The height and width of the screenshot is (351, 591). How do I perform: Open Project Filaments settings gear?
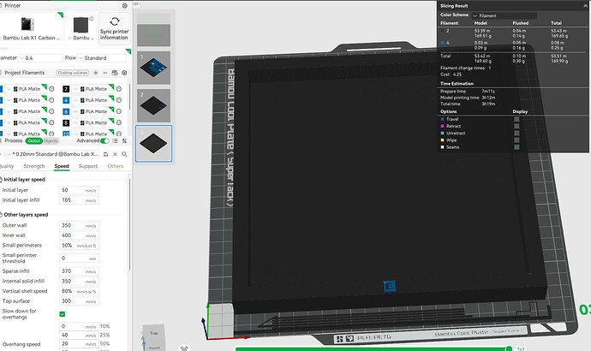coord(124,73)
